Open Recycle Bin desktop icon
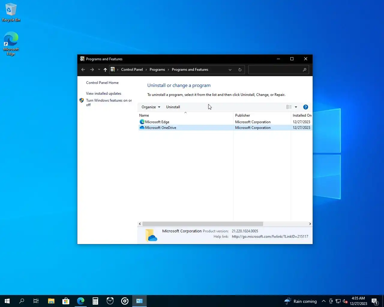The image size is (384, 307). pos(11,13)
